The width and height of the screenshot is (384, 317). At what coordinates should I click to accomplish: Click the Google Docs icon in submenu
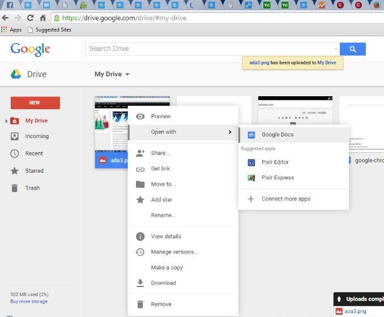251,135
